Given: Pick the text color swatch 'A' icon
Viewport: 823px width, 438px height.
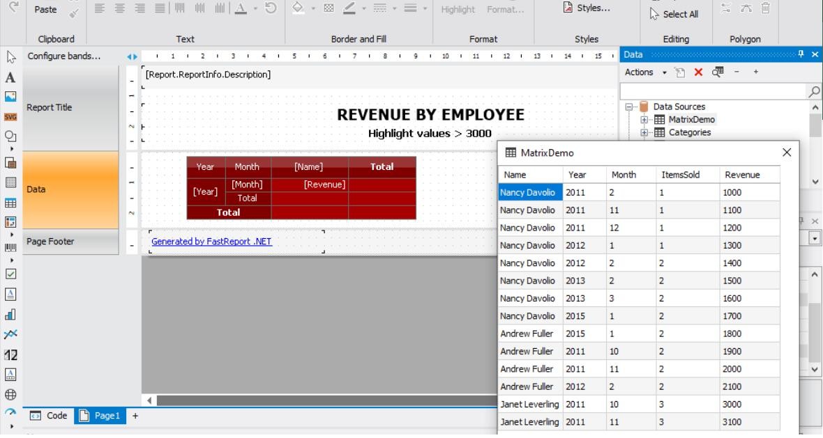Looking at the screenshot, I should click(x=241, y=8).
